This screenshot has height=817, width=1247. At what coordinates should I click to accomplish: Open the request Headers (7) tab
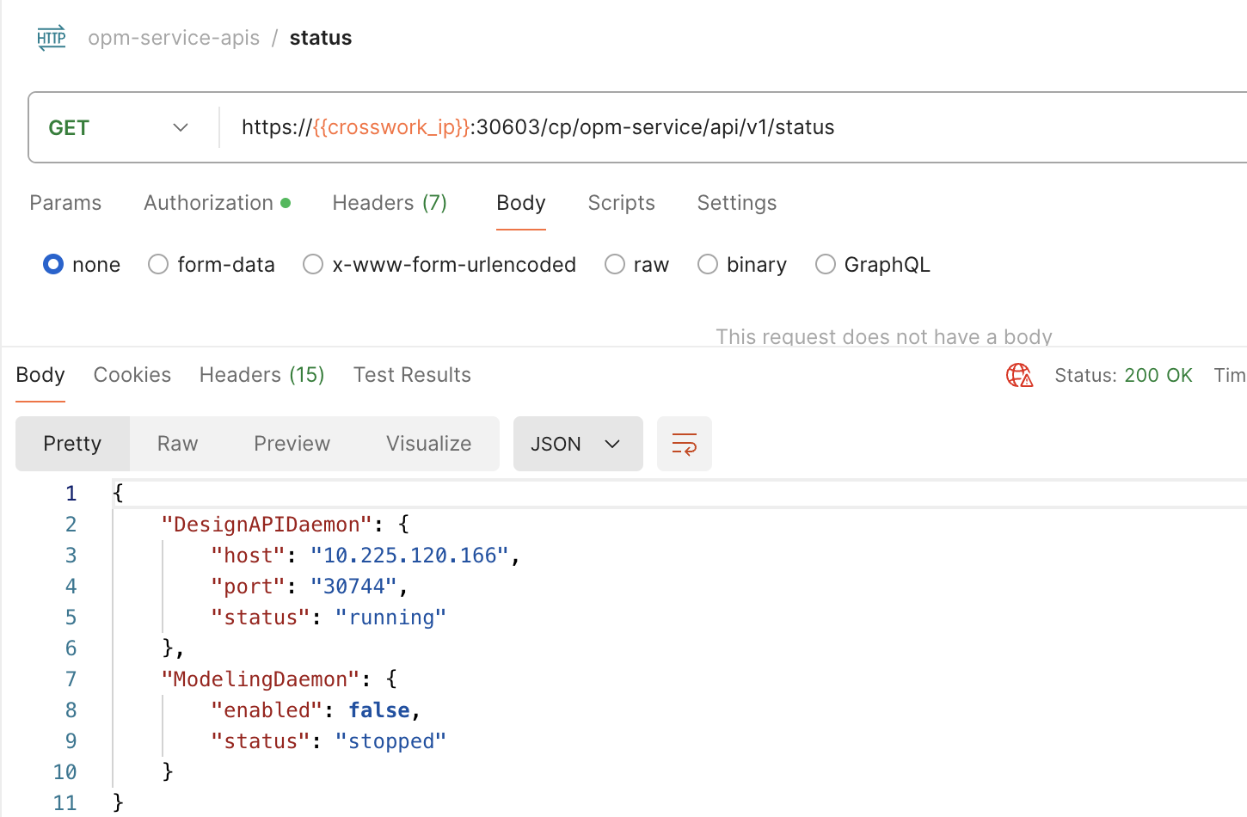[390, 203]
